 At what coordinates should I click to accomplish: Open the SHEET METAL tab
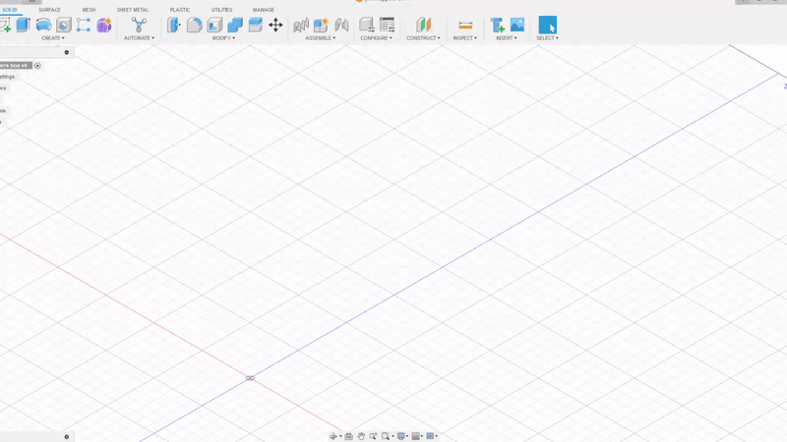[132, 10]
